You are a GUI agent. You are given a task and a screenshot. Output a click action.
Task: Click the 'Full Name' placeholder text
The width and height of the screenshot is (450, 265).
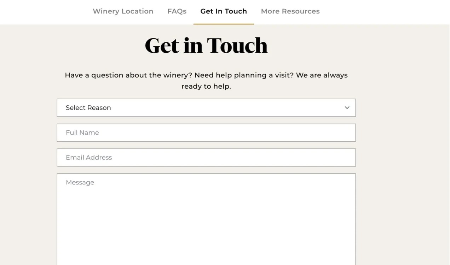tap(82, 132)
